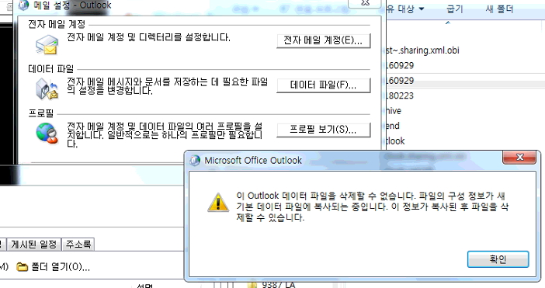545x288 pixels.
Task: Click 새 폴더 in the Explorer toolbar
Action: click(x=499, y=9)
